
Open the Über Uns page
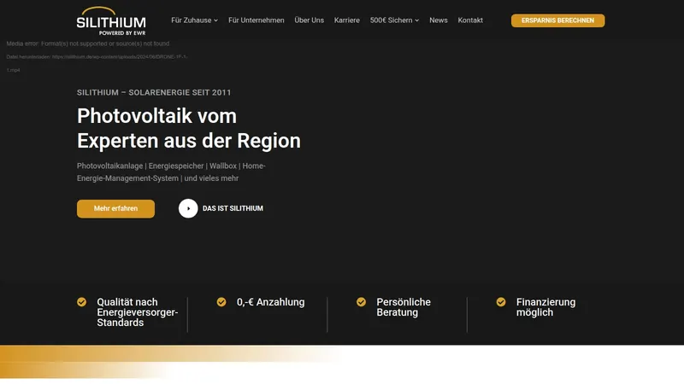(309, 20)
